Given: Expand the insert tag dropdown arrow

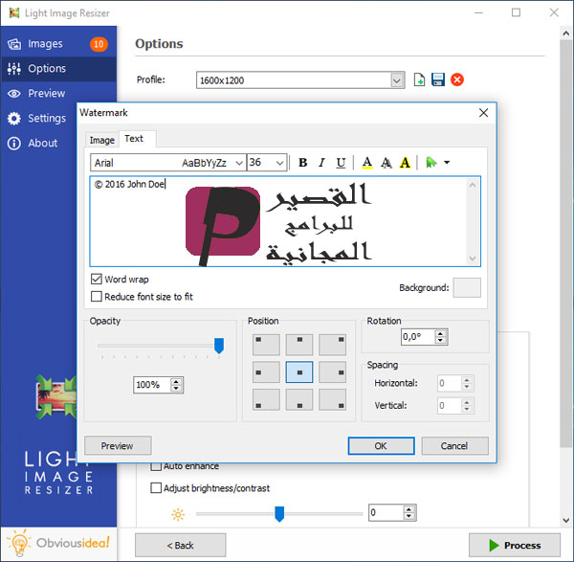Looking at the screenshot, I should 447,163.
